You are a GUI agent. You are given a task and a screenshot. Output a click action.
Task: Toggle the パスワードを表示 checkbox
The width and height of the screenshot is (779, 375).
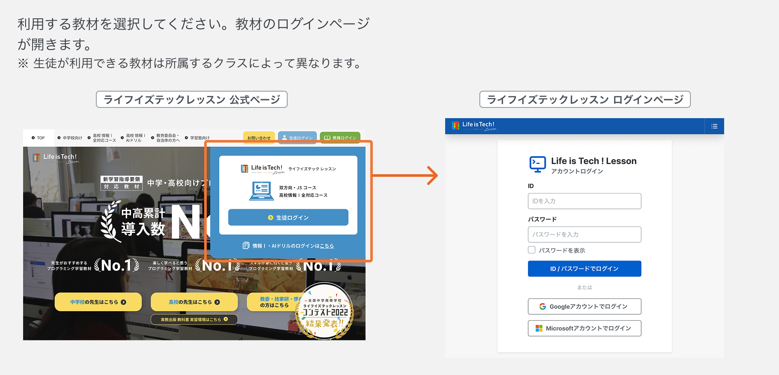click(532, 250)
